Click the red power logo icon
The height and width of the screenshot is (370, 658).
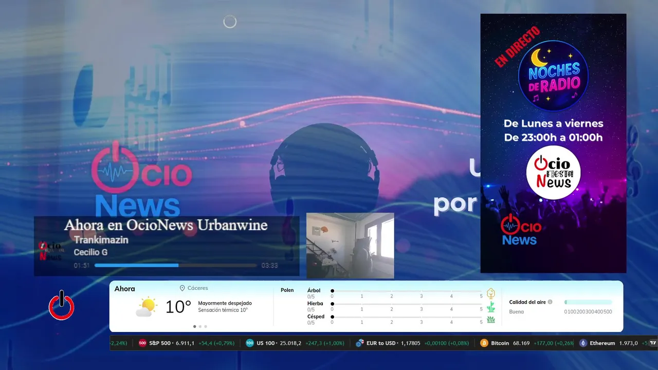(x=61, y=305)
